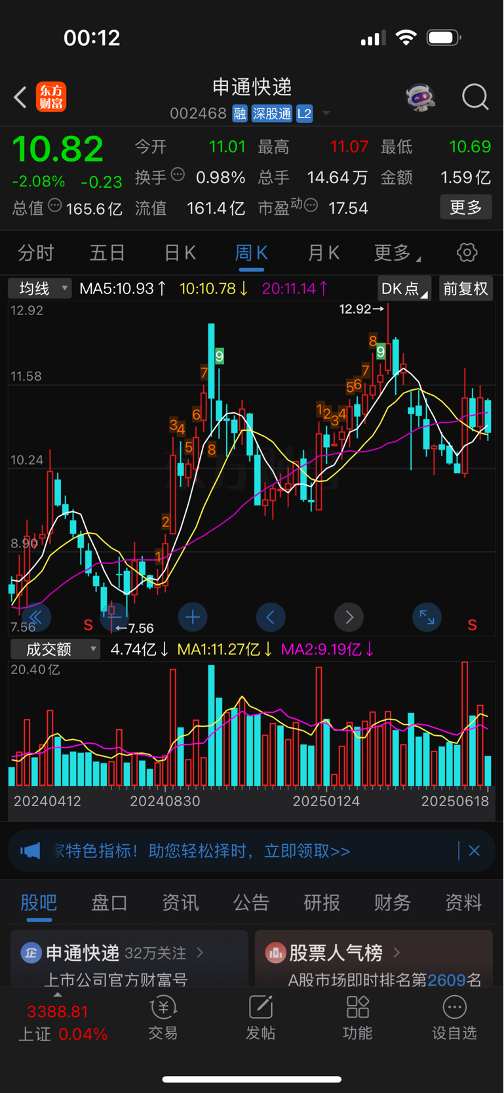
Task: Tap the MA1:11.27亿 volume label
Action: tap(225, 649)
